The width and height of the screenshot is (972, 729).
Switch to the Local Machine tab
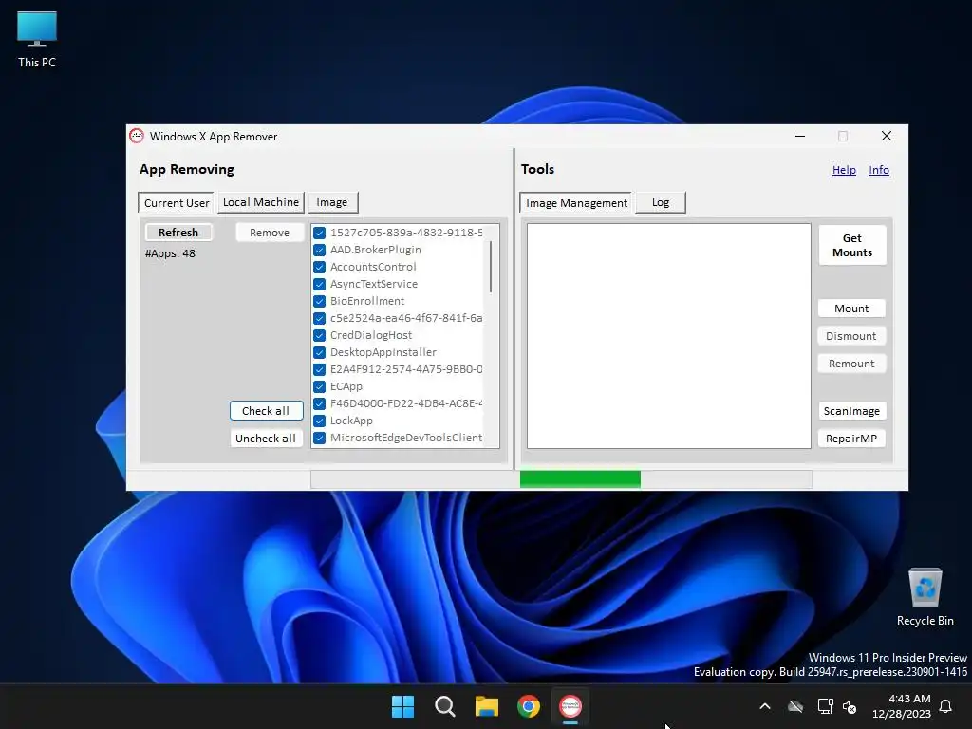tap(261, 202)
